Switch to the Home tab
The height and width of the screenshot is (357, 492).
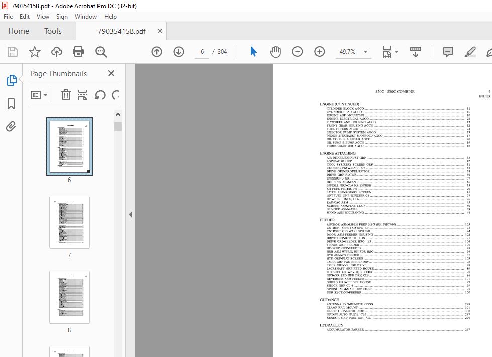coord(19,31)
